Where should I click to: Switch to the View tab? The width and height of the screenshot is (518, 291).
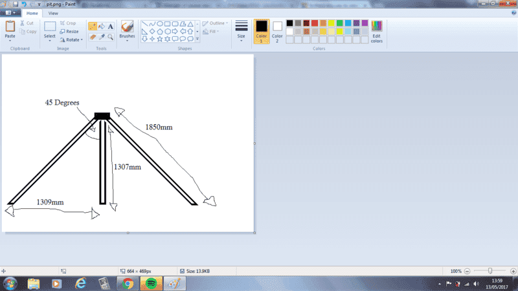[53, 13]
